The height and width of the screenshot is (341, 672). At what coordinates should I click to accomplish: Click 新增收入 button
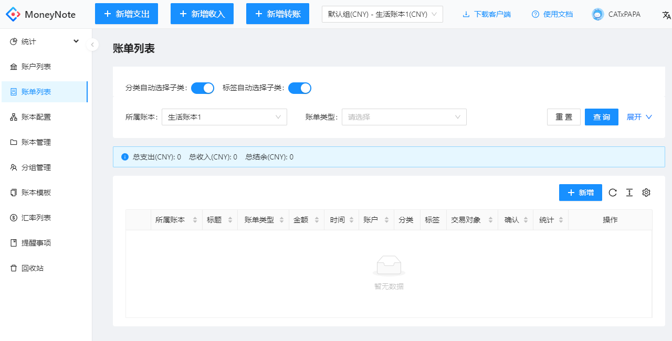[202, 14]
